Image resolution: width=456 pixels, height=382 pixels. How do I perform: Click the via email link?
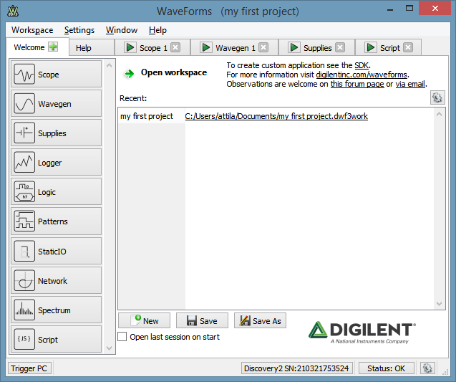pyautogui.click(x=410, y=84)
